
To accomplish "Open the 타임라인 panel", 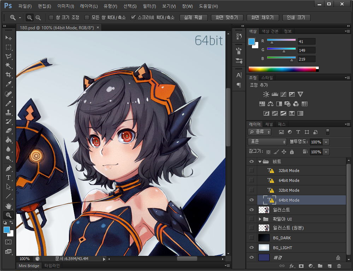I will 52,266.
